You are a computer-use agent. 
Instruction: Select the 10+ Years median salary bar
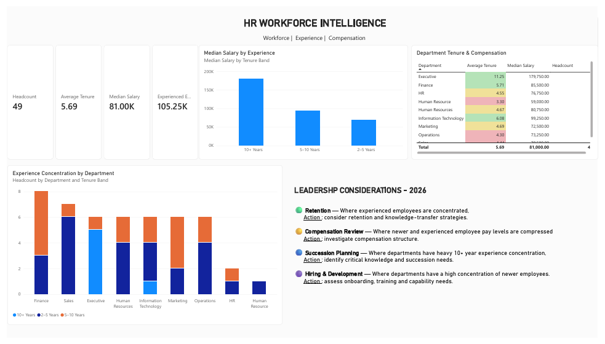click(251, 112)
